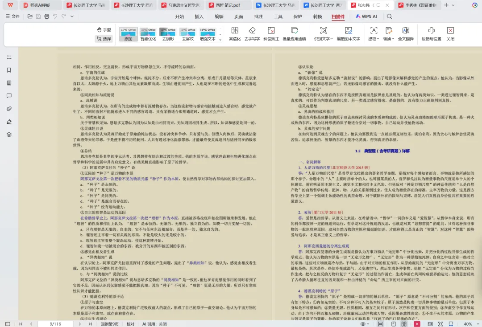The height and width of the screenshot is (327, 482).
Task: Go to first page button
Action: point(21,324)
